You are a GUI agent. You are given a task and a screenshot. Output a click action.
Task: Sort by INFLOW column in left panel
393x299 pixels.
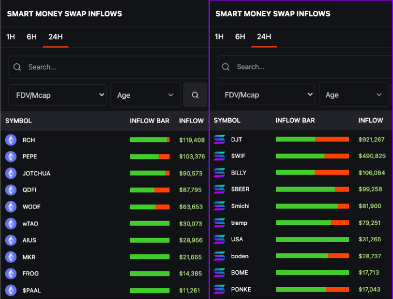tap(191, 121)
